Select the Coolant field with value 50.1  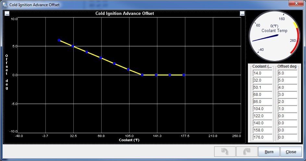[262, 87]
